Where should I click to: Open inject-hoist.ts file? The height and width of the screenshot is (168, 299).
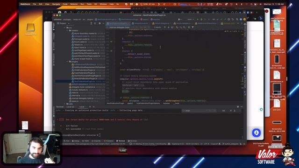click(x=80, y=48)
